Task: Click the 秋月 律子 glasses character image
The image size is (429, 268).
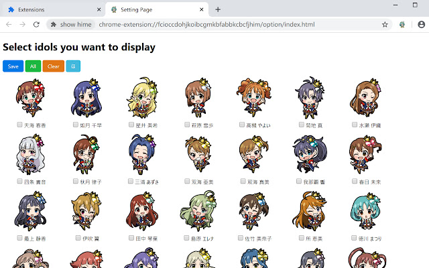Action: [x=86, y=155]
